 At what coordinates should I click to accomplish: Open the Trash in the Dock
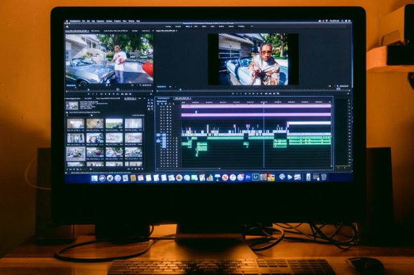coord(324,178)
